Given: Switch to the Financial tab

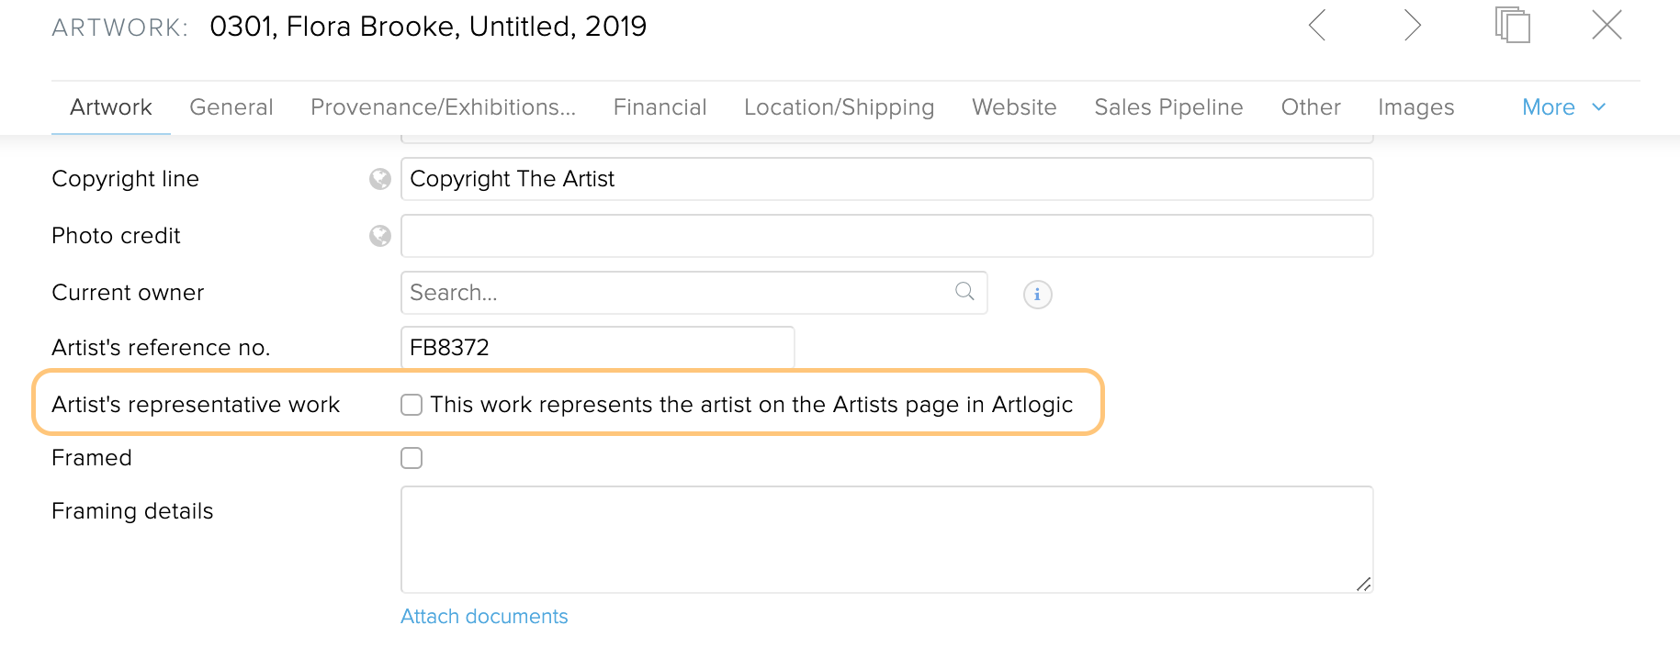Looking at the screenshot, I should pyautogui.click(x=660, y=107).
